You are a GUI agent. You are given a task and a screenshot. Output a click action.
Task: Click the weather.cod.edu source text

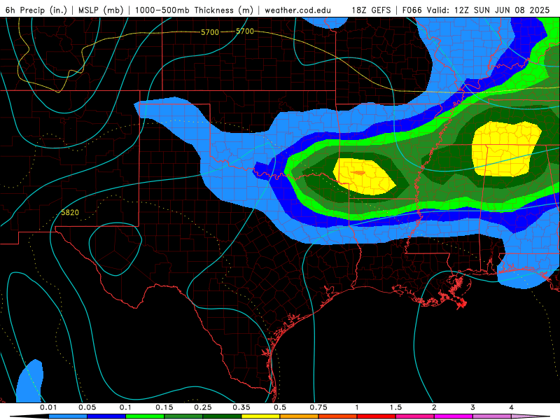click(298, 10)
